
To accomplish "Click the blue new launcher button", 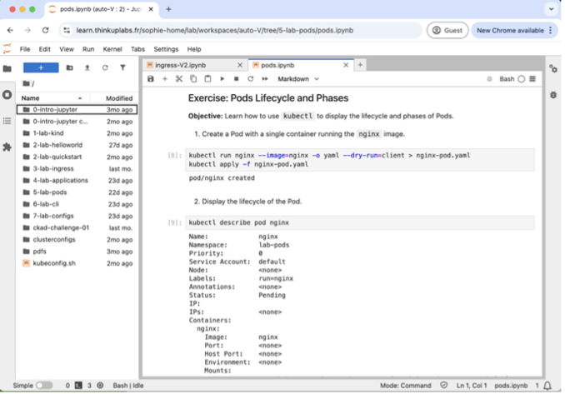I will [x=40, y=67].
